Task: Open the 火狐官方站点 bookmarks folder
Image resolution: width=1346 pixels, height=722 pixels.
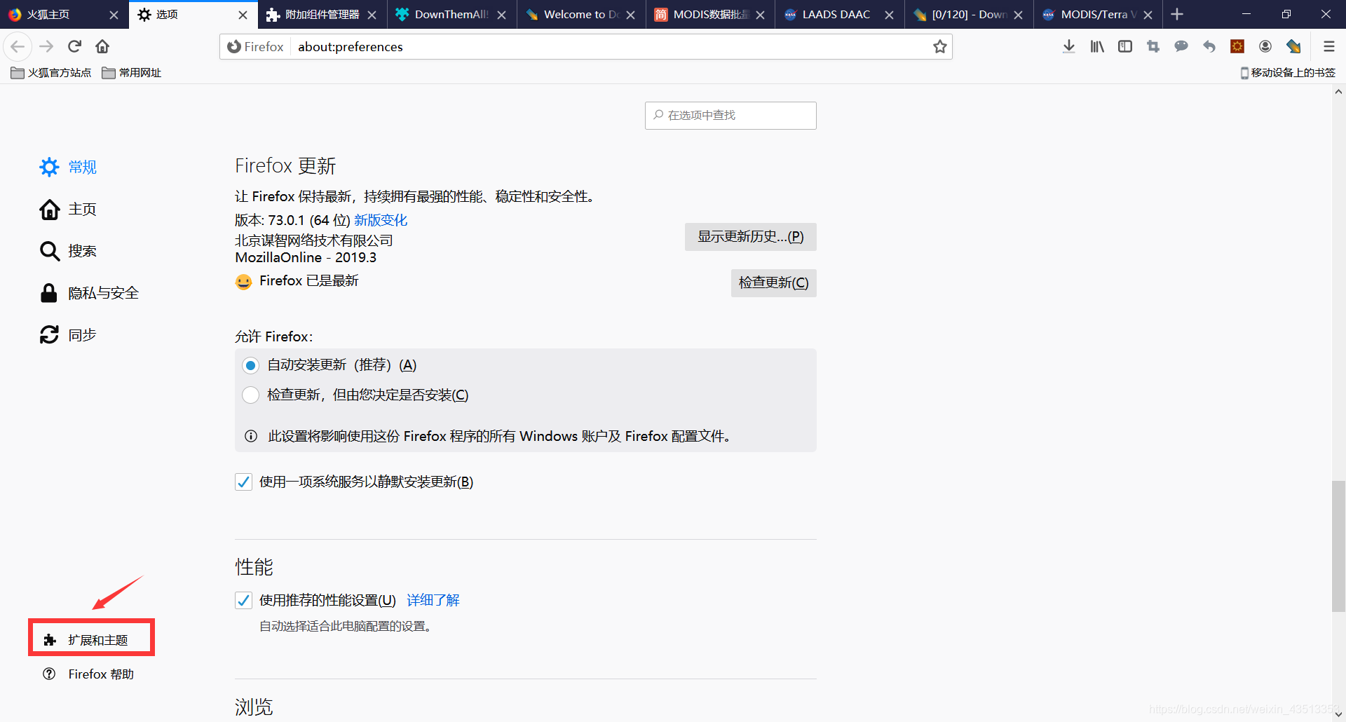Action: tap(51, 73)
